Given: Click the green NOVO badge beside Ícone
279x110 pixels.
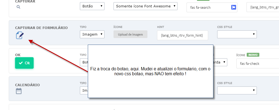Looking at the screenshot, I should click(253, 55).
